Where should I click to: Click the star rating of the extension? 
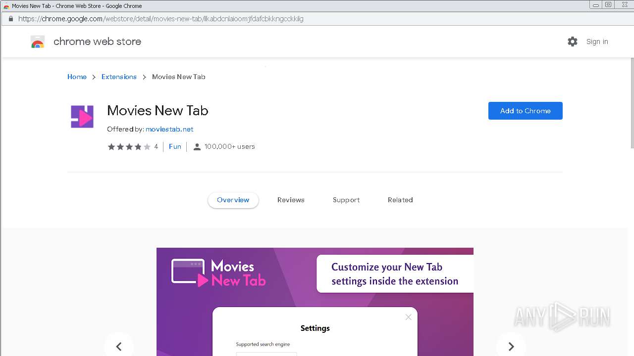pos(129,146)
